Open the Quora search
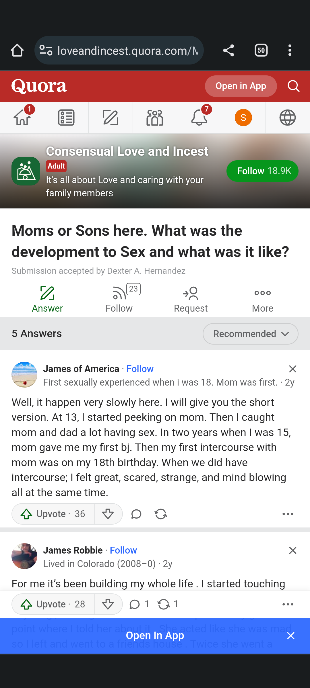Screen dimensions: 310x688 click(x=293, y=86)
